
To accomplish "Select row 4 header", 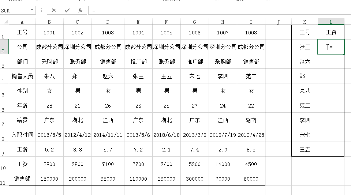I will click(x=4, y=76).
